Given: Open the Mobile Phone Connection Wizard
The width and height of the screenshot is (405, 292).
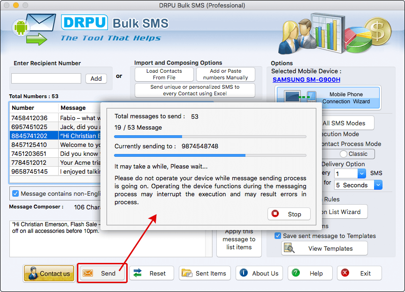Looking at the screenshot, I should click(x=328, y=98).
